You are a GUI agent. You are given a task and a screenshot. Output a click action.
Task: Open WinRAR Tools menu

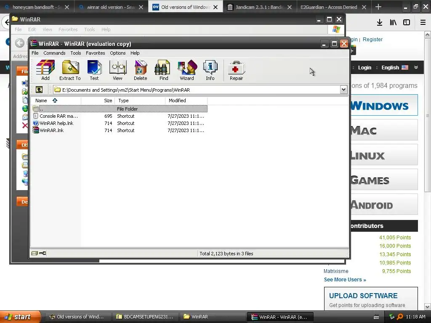[76, 53]
